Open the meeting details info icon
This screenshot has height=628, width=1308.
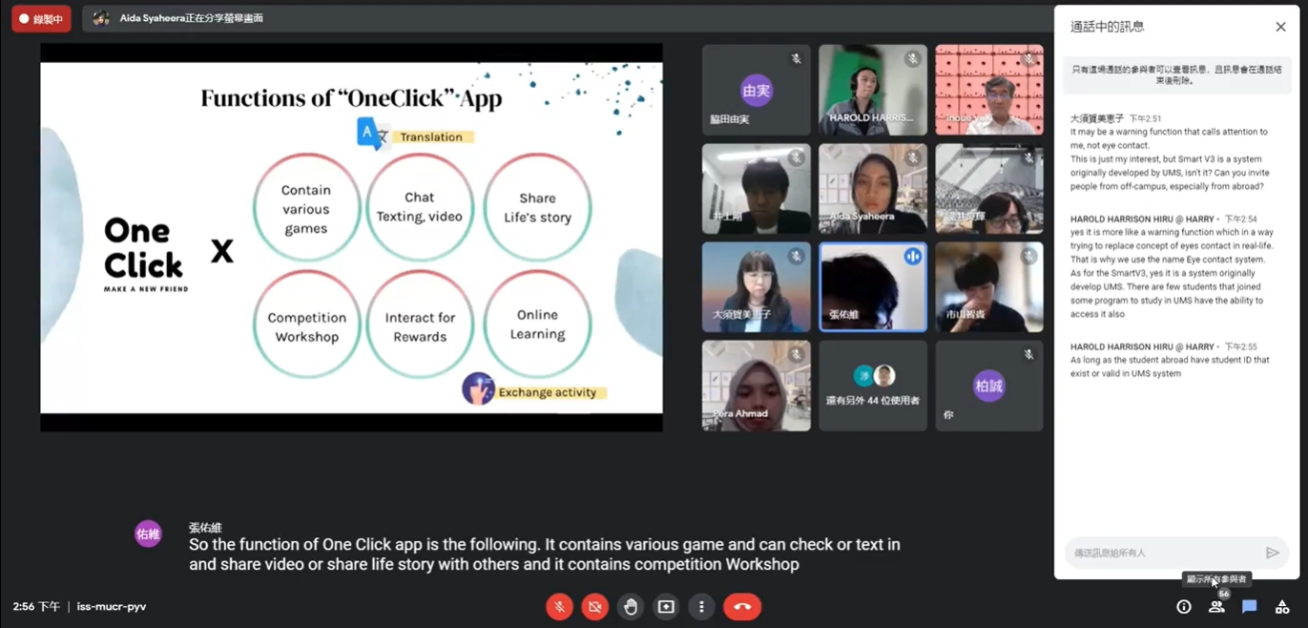click(1183, 607)
